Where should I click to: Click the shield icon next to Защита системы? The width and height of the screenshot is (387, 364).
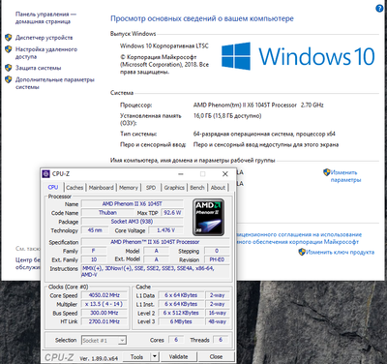[9, 68]
